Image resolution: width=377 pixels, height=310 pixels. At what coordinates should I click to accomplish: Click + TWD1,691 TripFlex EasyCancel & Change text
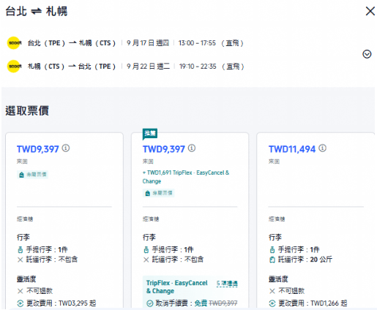(x=186, y=177)
